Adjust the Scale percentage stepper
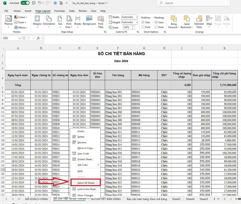Image resolution: width=241 pixels, height=204 pixels. click(133, 27)
